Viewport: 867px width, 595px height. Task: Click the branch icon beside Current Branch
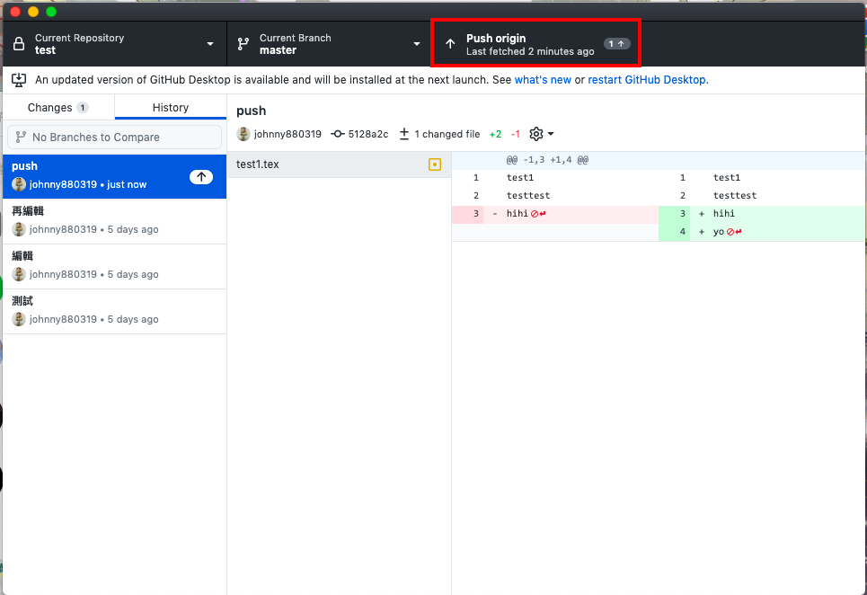tap(243, 44)
